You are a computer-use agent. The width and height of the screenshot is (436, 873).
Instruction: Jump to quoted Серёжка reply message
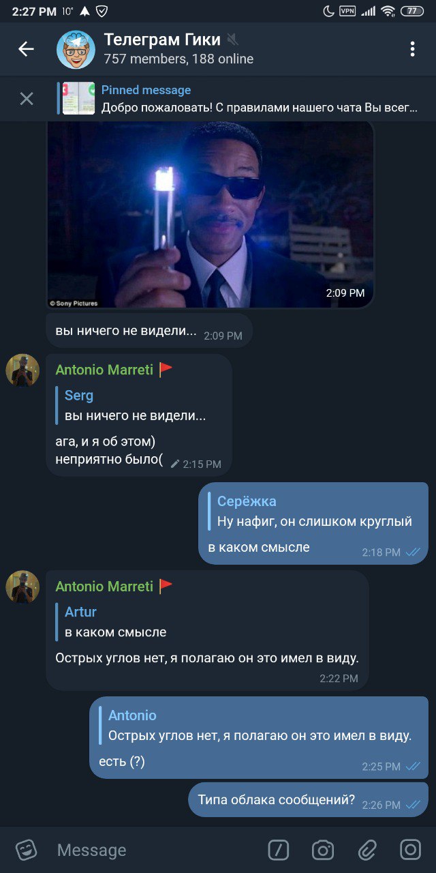click(314, 512)
